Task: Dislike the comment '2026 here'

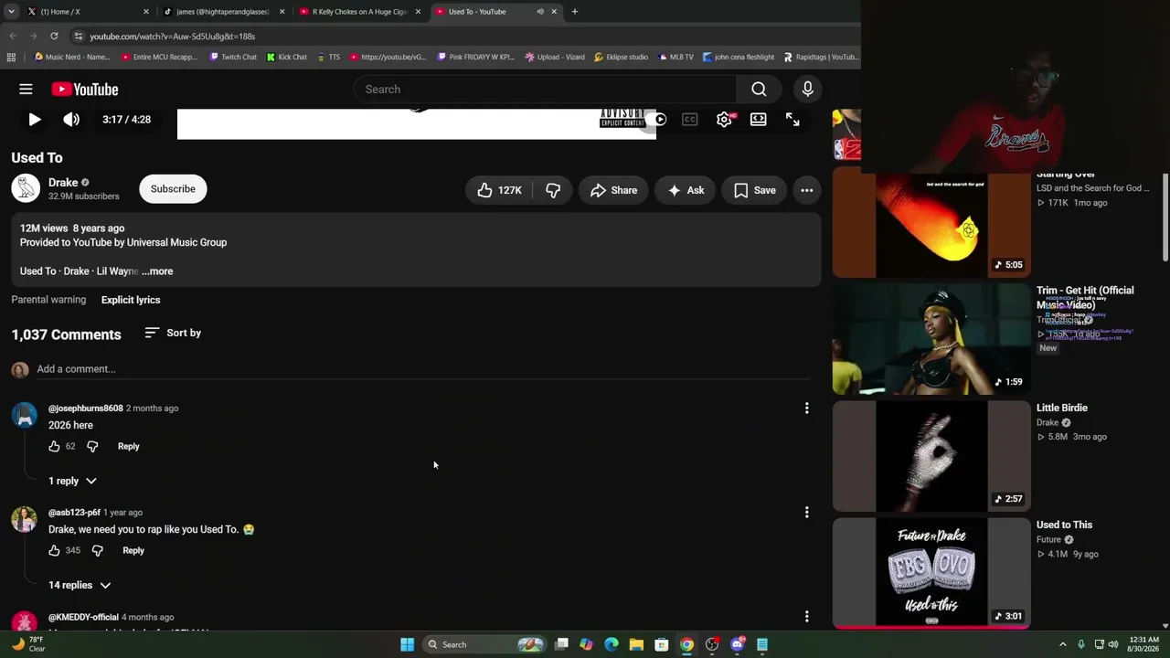Action: [92, 446]
